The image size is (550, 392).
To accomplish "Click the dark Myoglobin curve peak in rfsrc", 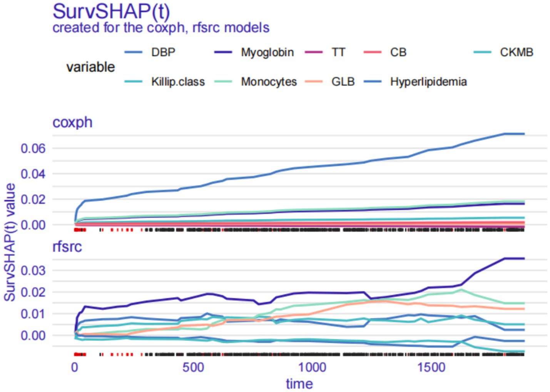I will (514, 259).
